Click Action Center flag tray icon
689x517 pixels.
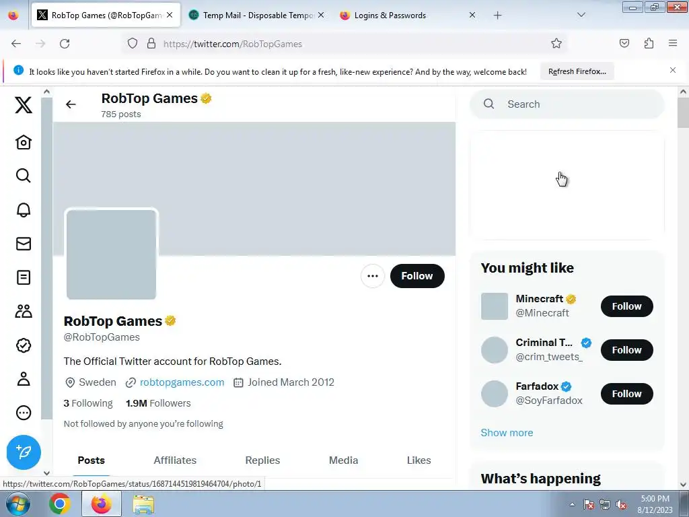pos(589,505)
